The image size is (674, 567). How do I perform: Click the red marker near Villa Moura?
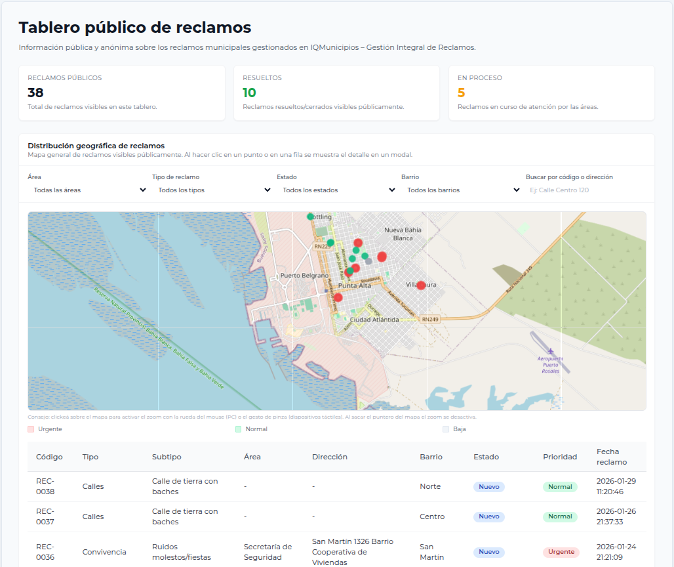coord(421,286)
